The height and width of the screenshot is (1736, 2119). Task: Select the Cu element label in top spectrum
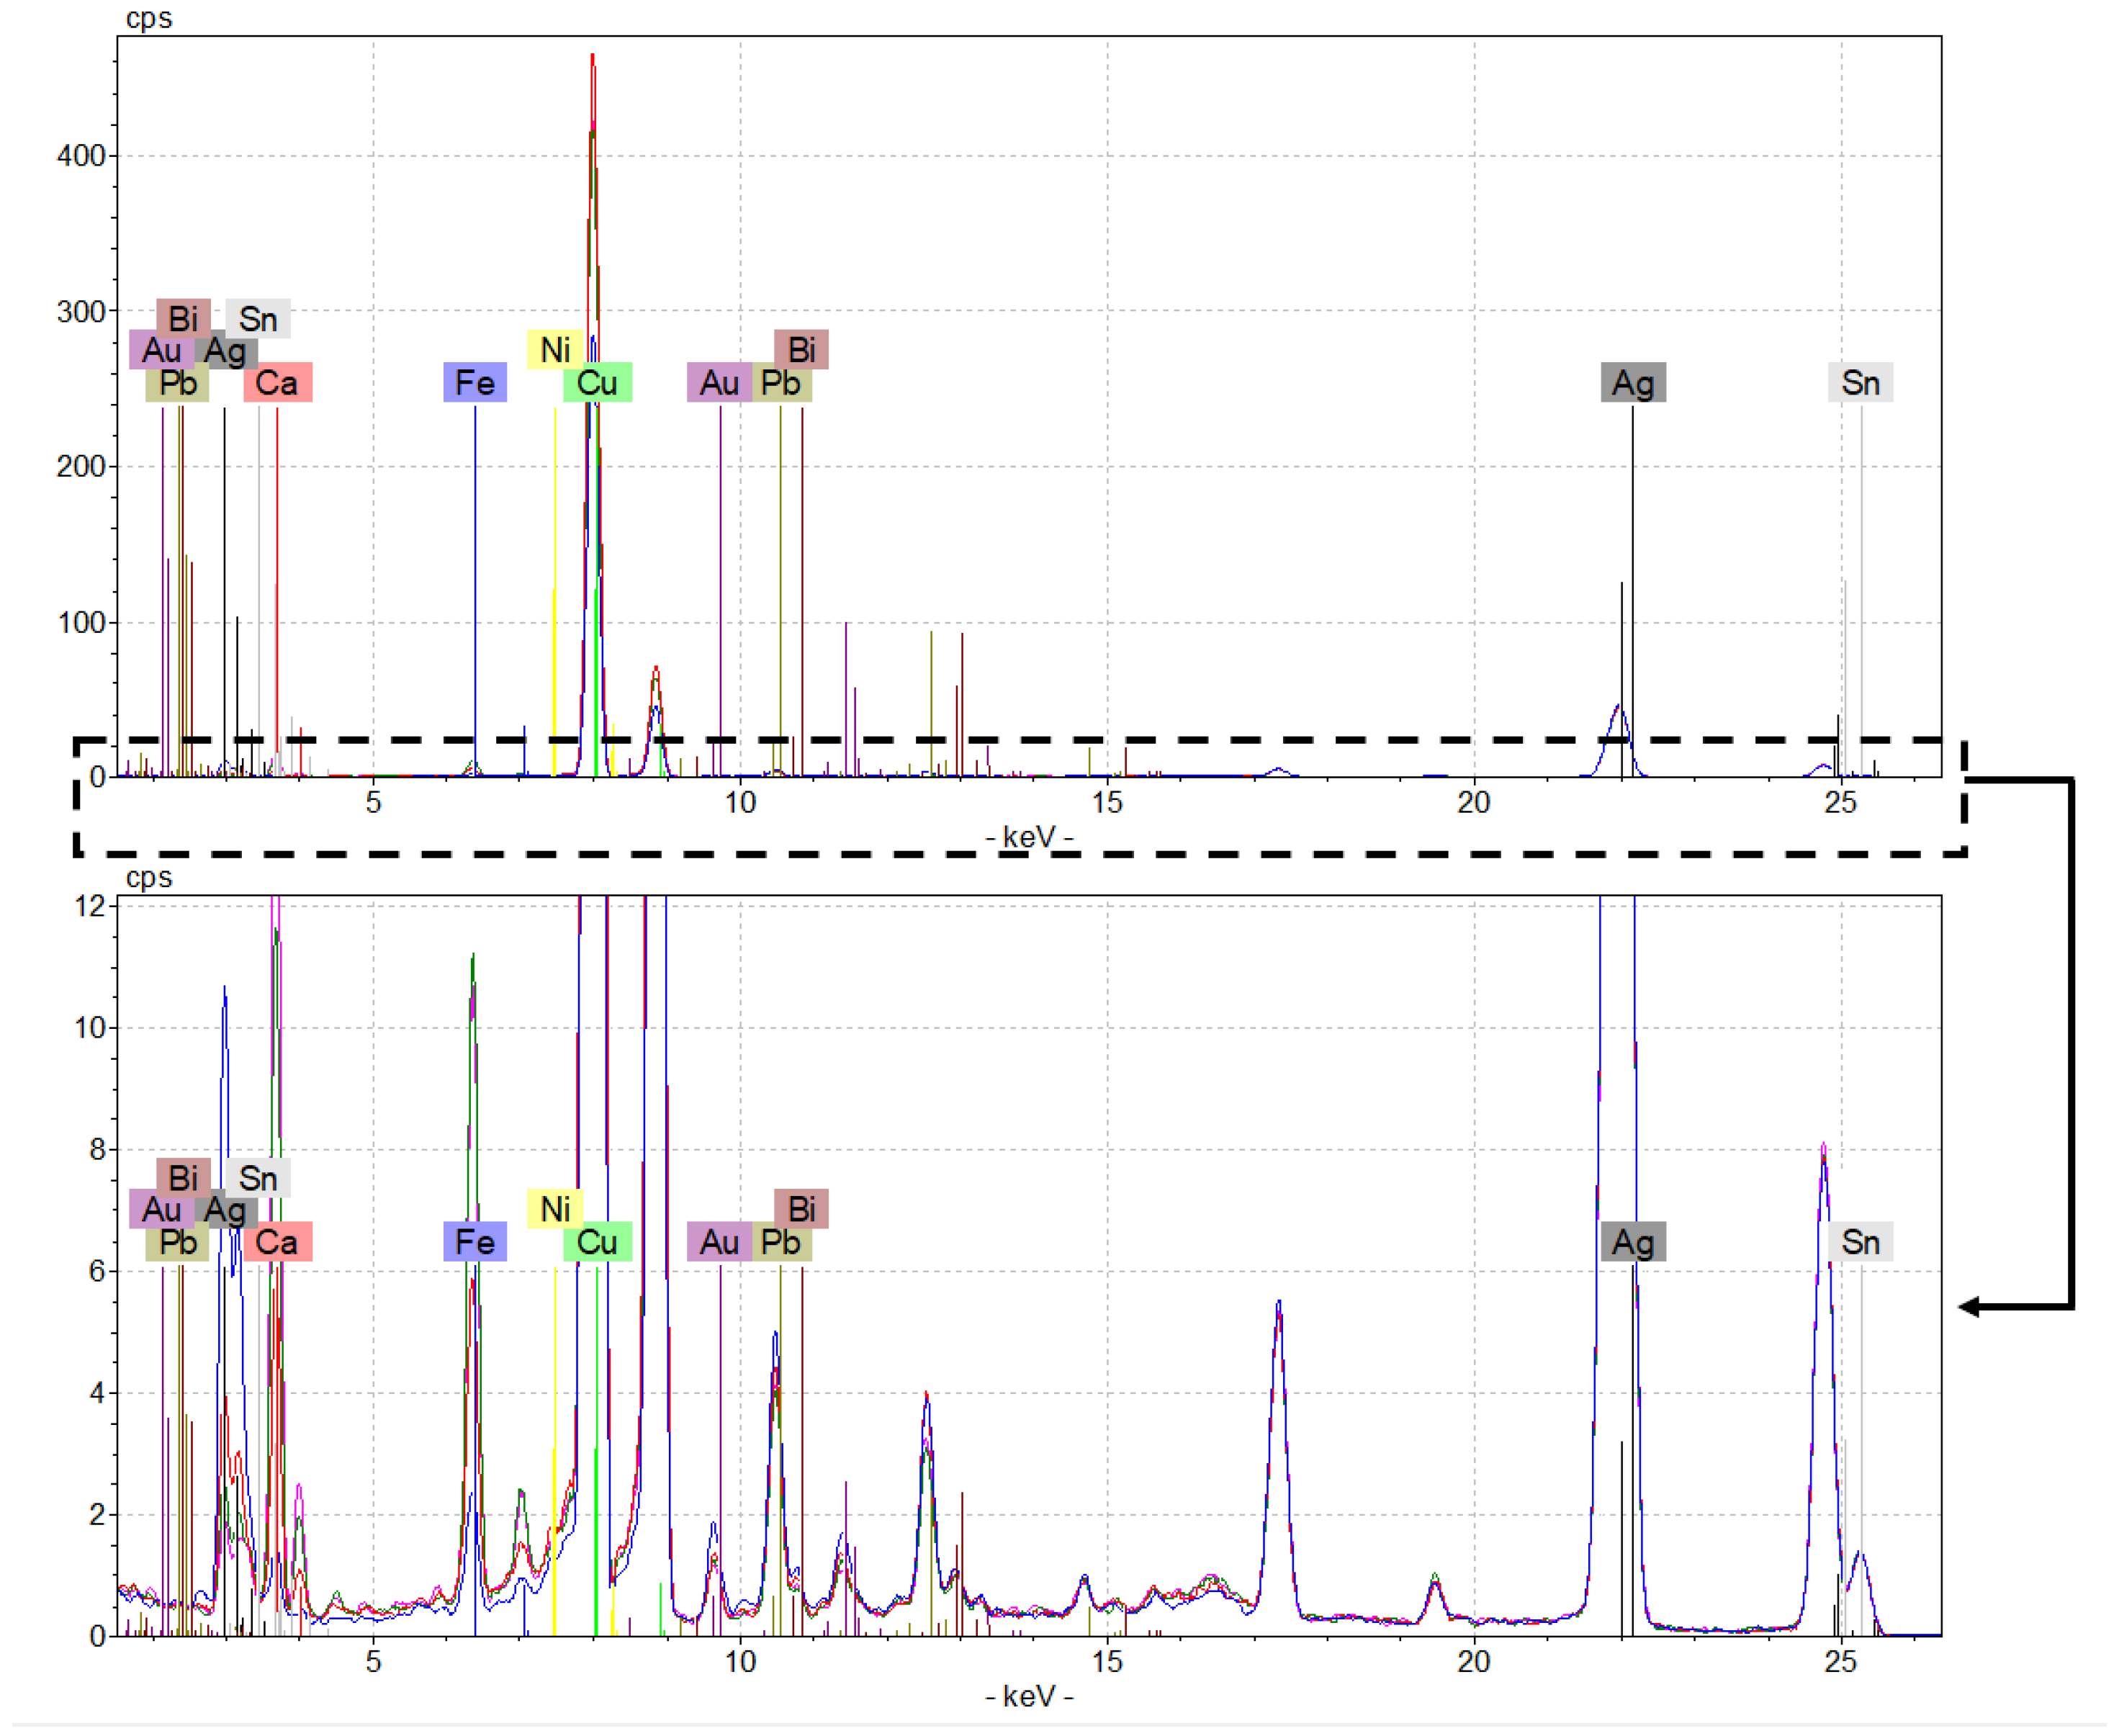[x=600, y=383]
